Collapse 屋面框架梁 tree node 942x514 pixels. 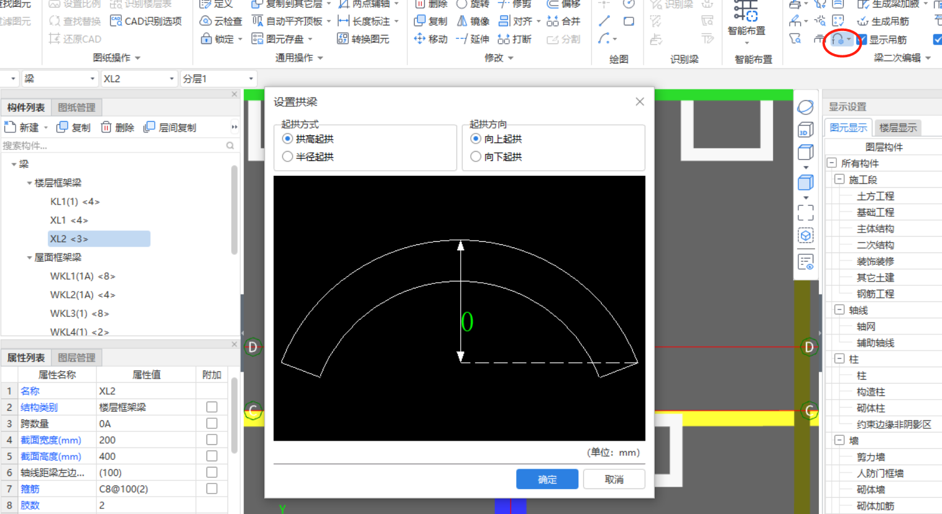(x=29, y=257)
